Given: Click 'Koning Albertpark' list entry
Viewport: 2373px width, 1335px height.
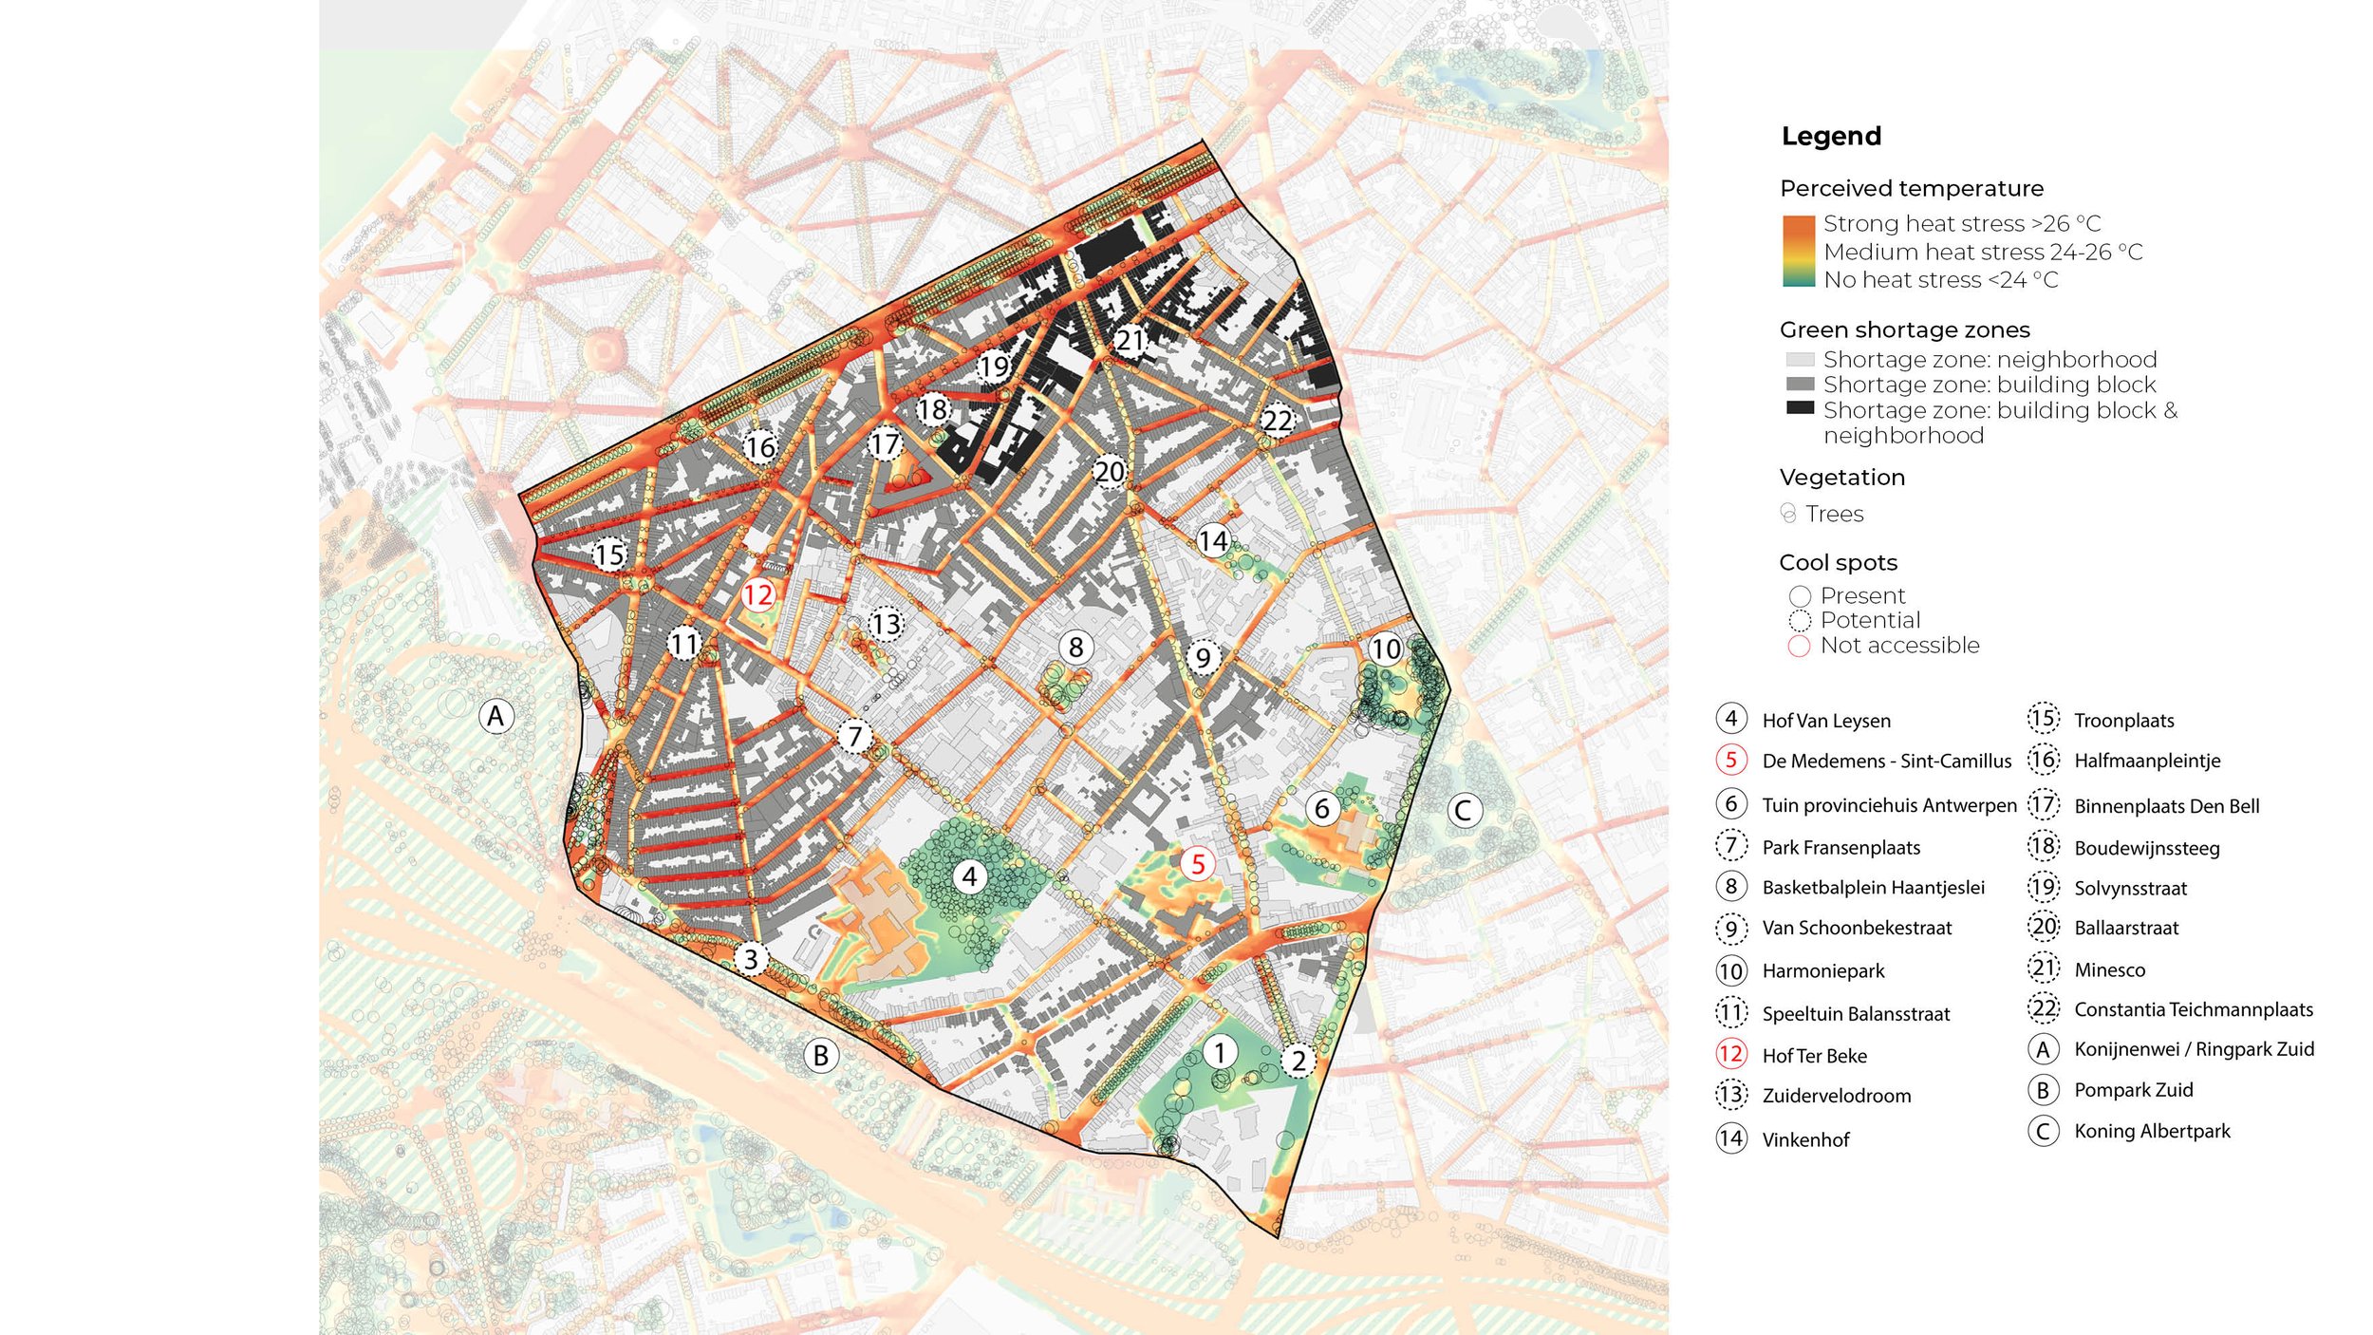Looking at the screenshot, I should [x=2152, y=1131].
